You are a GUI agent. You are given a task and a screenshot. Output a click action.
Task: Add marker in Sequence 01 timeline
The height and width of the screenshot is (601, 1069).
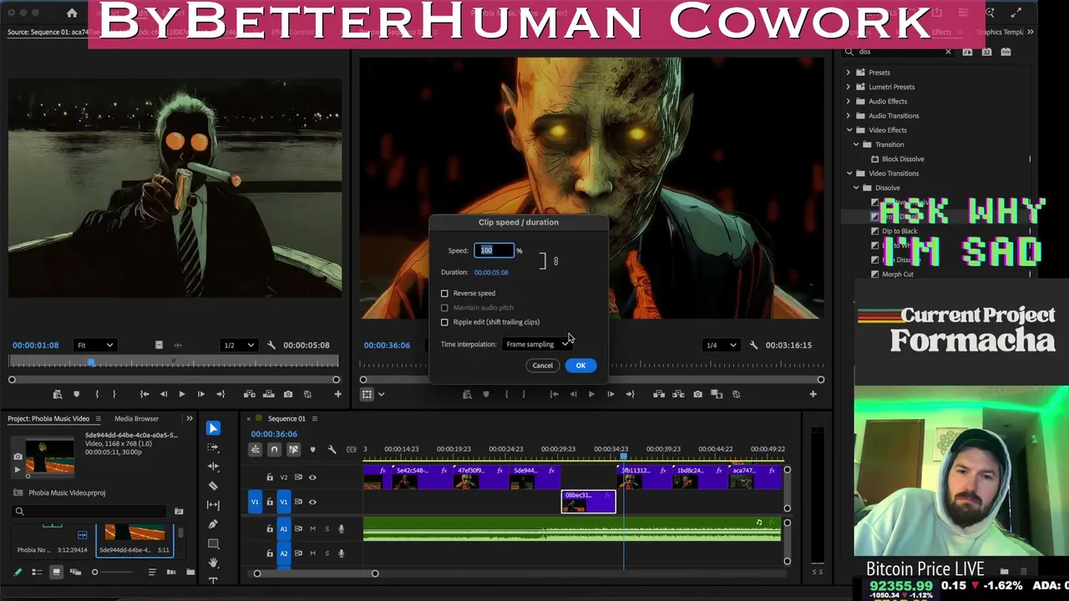(312, 449)
